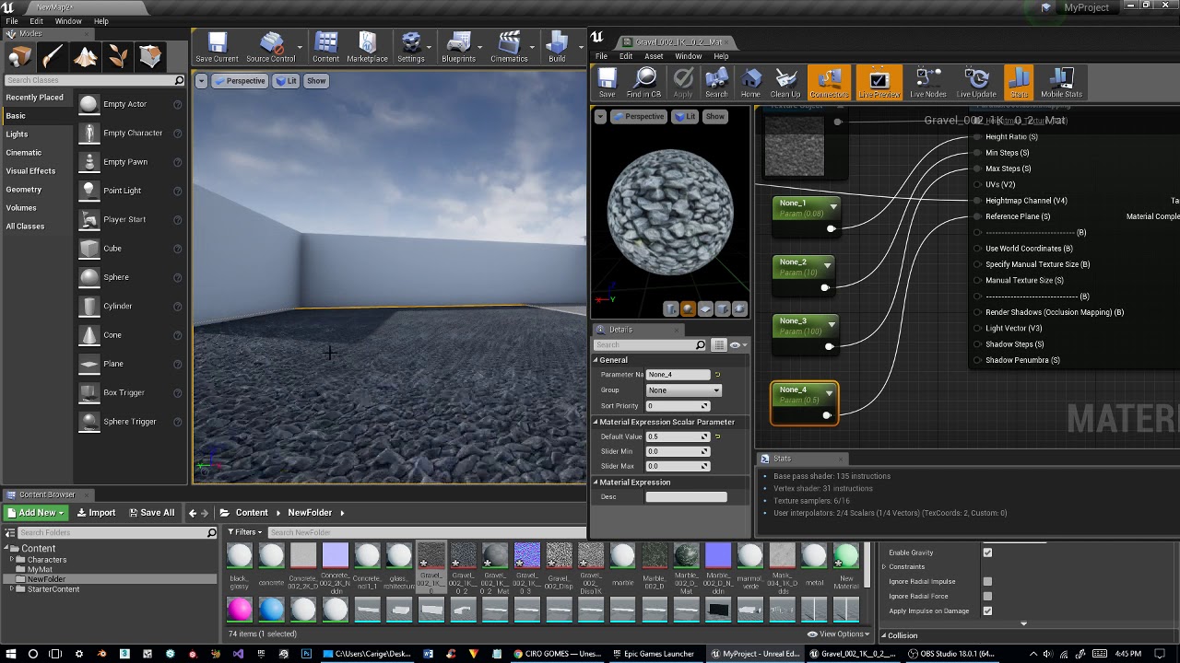Click the OBS Studio taskbar button
The height and width of the screenshot is (663, 1180).
click(950, 654)
